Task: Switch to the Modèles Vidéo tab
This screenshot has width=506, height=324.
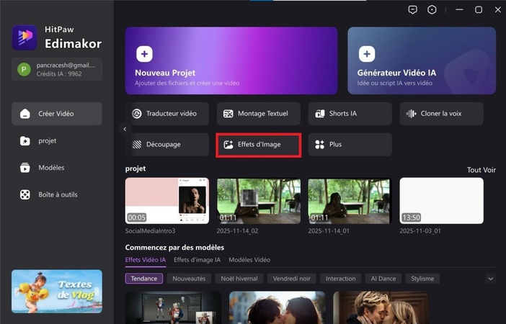Action: click(249, 260)
